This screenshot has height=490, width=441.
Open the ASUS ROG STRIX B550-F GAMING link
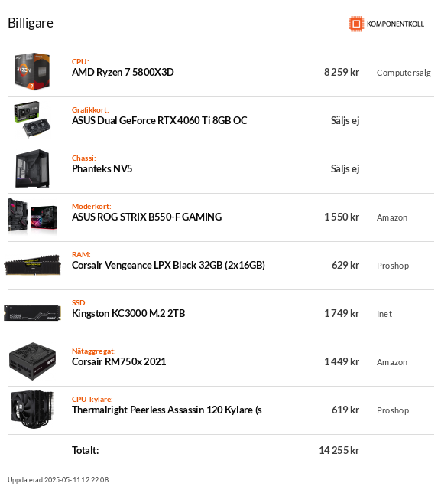click(147, 217)
